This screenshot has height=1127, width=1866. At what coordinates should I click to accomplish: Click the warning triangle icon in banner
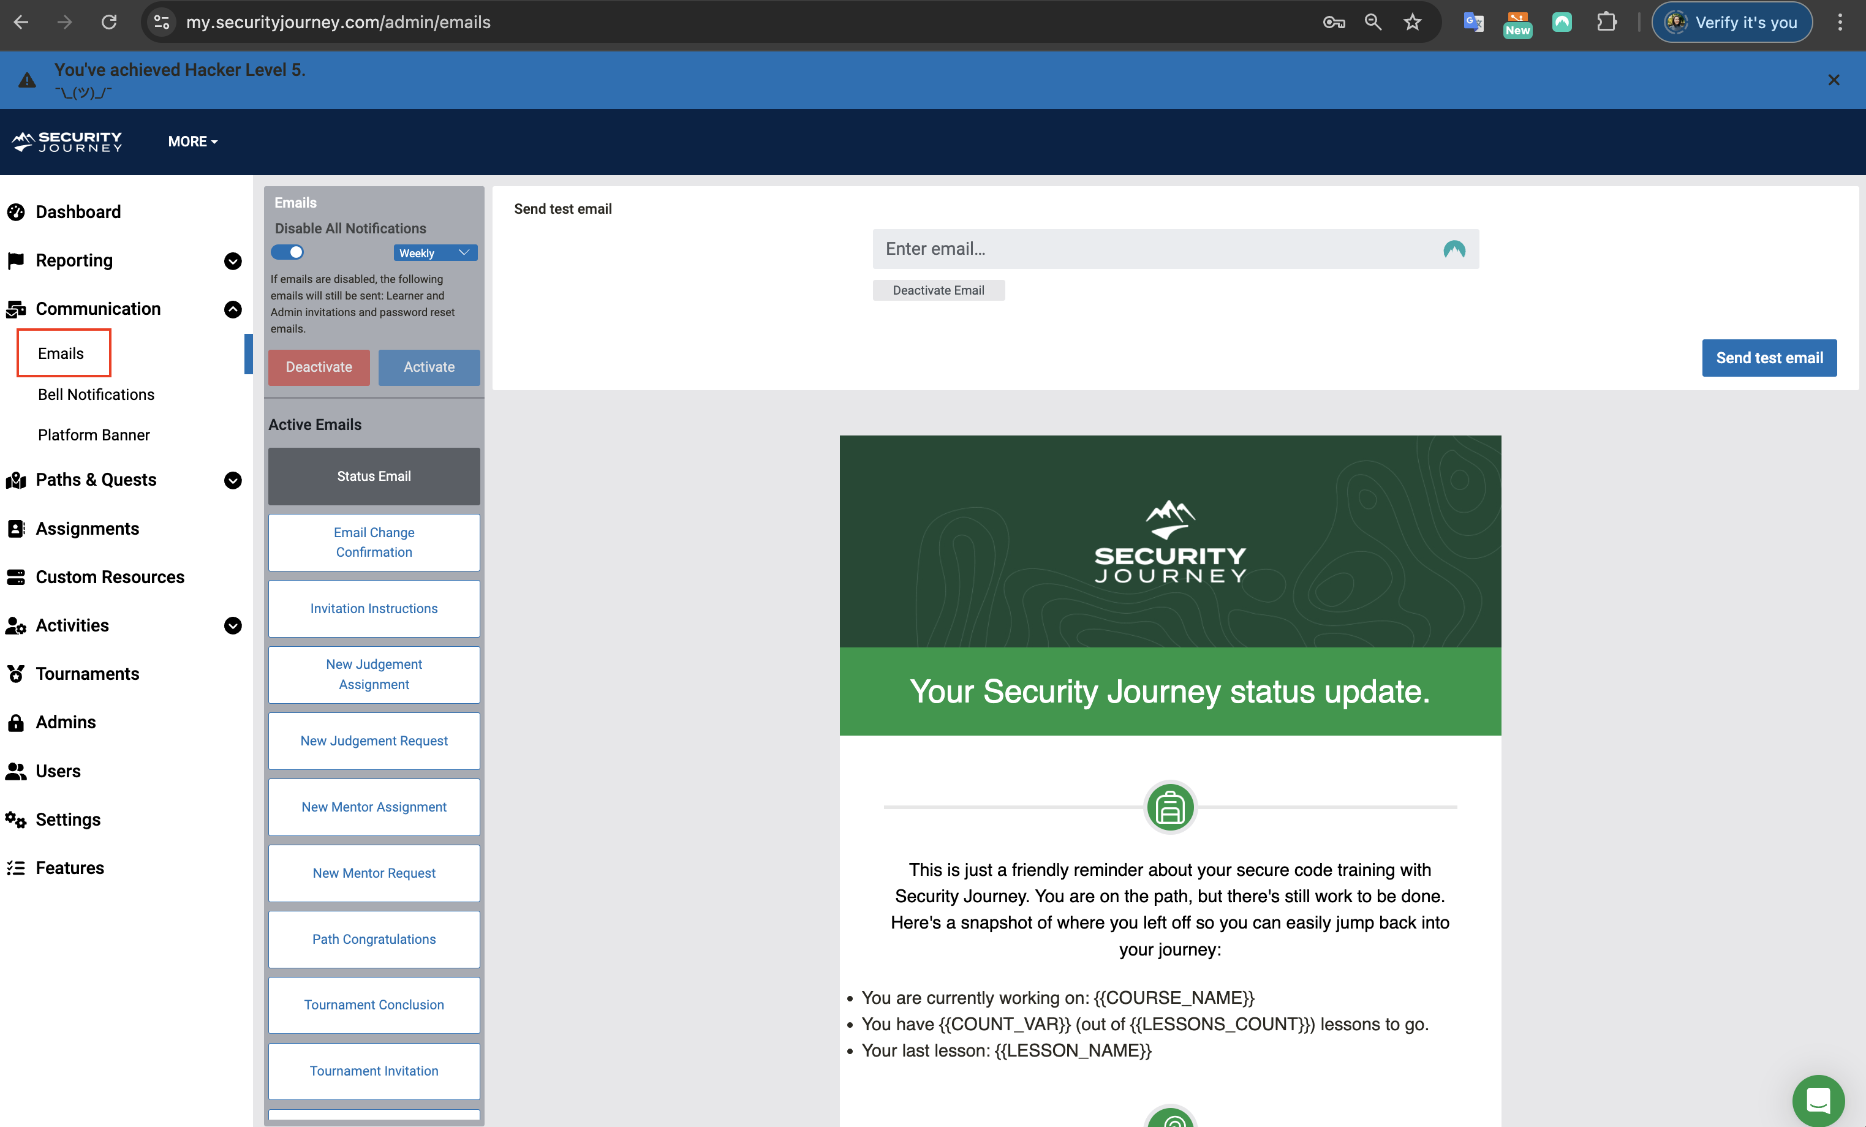point(26,80)
